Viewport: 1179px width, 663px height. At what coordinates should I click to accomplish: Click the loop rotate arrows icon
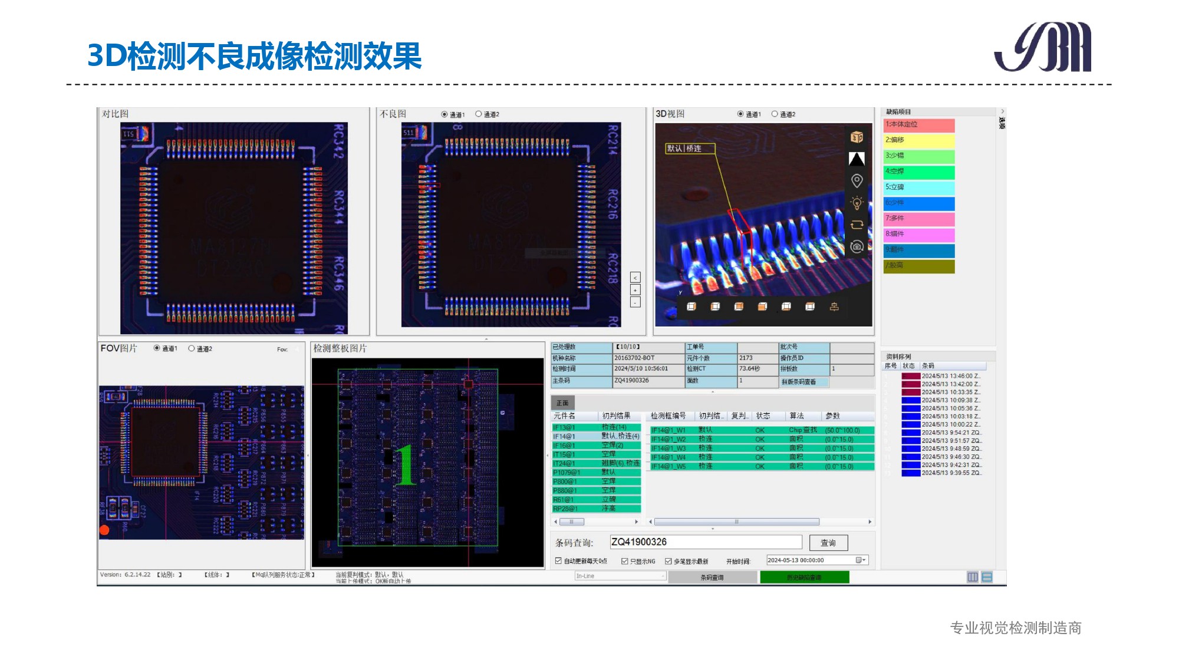(857, 225)
